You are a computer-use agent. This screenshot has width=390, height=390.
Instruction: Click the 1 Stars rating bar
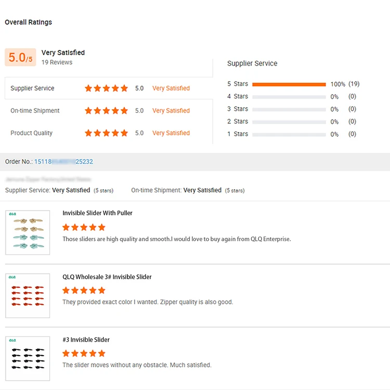(x=289, y=134)
